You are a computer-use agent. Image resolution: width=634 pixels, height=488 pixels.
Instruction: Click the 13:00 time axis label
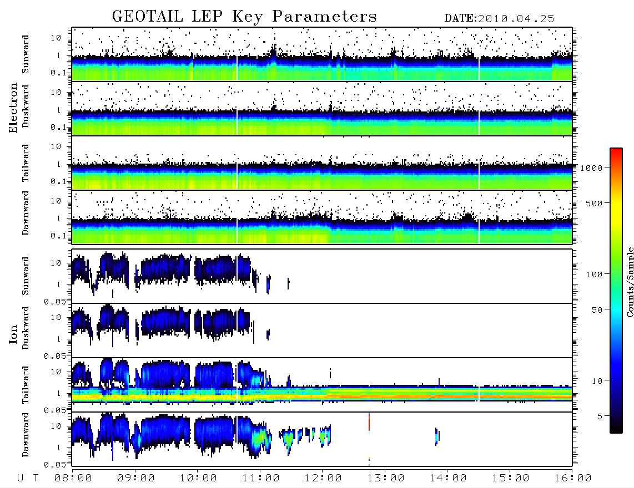pyautogui.click(x=386, y=479)
